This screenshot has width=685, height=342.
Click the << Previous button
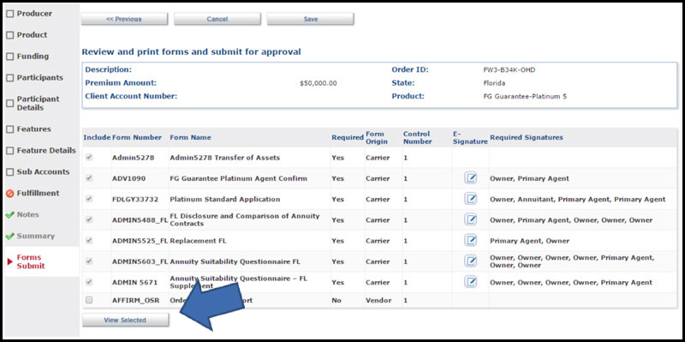pos(124,19)
